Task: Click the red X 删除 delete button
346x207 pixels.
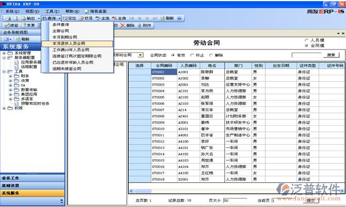Action: [x=128, y=25]
